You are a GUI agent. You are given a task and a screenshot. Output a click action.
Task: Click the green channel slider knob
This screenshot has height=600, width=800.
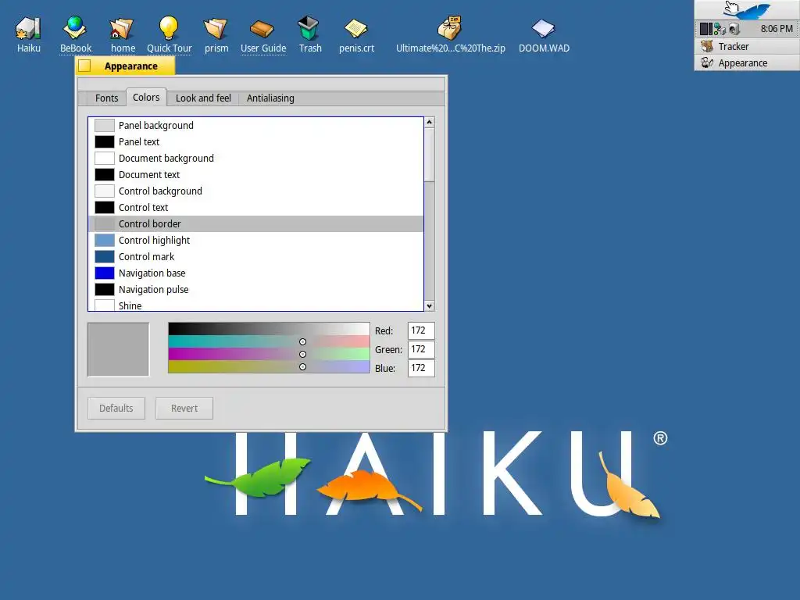tap(302, 354)
